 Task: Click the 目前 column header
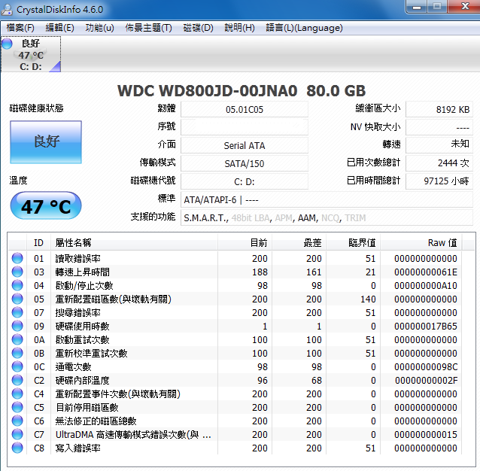(x=245, y=243)
